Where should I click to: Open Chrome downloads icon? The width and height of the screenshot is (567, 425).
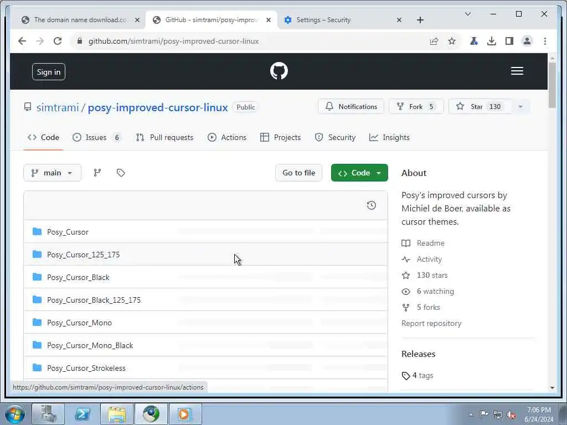[x=492, y=41]
